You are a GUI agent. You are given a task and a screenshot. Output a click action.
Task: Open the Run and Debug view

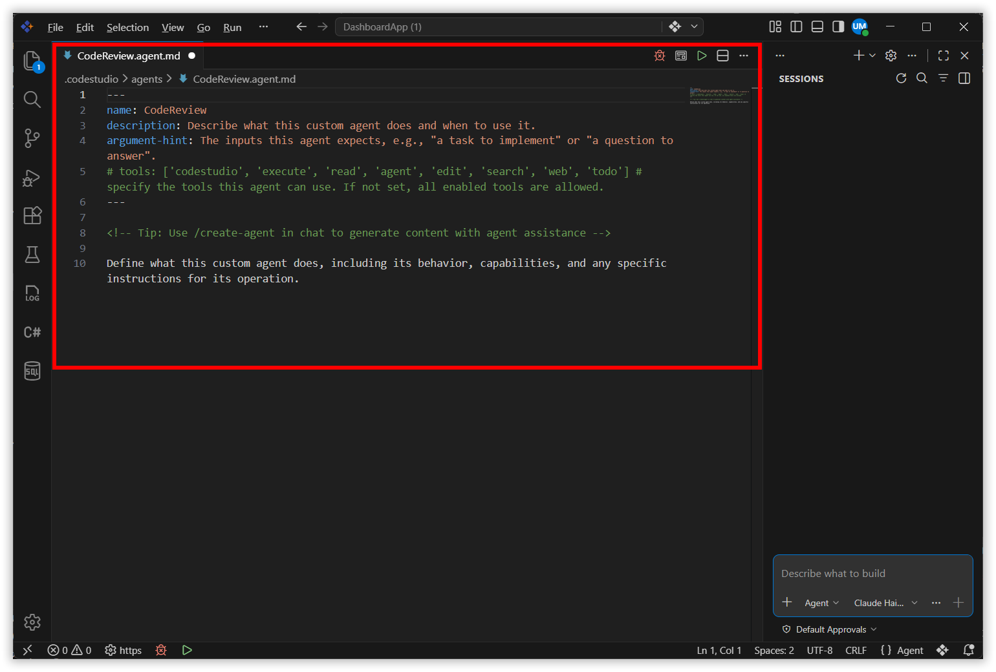pyautogui.click(x=32, y=177)
